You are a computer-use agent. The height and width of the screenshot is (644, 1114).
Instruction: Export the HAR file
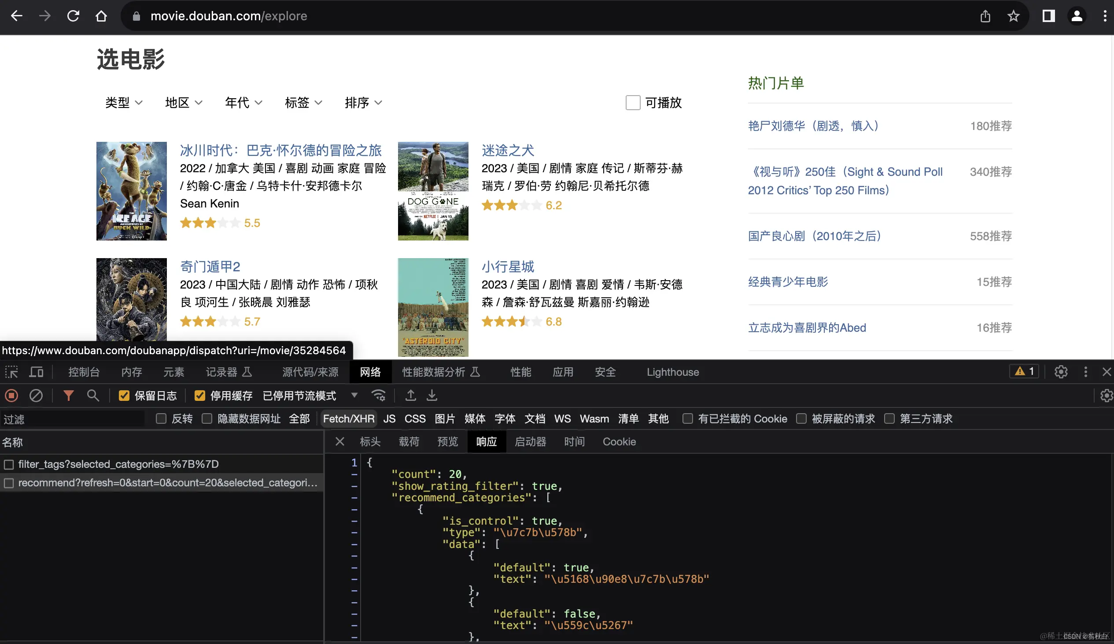pyautogui.click(x=432, y=396)
